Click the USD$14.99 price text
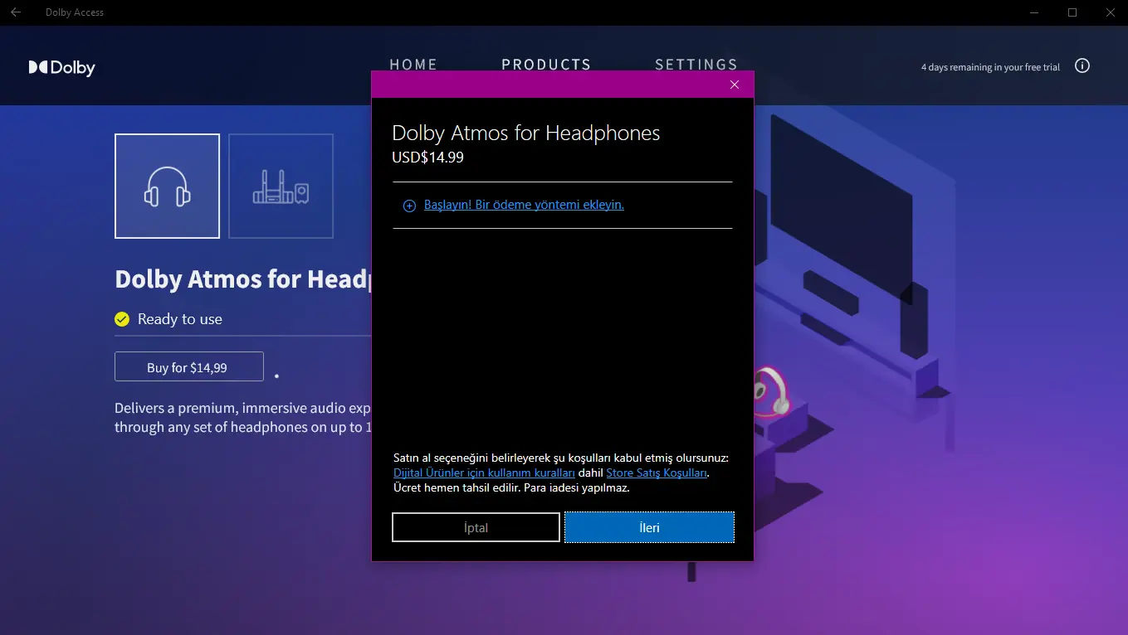Viewport: 1128px width, 635px height. coord(427,157)
